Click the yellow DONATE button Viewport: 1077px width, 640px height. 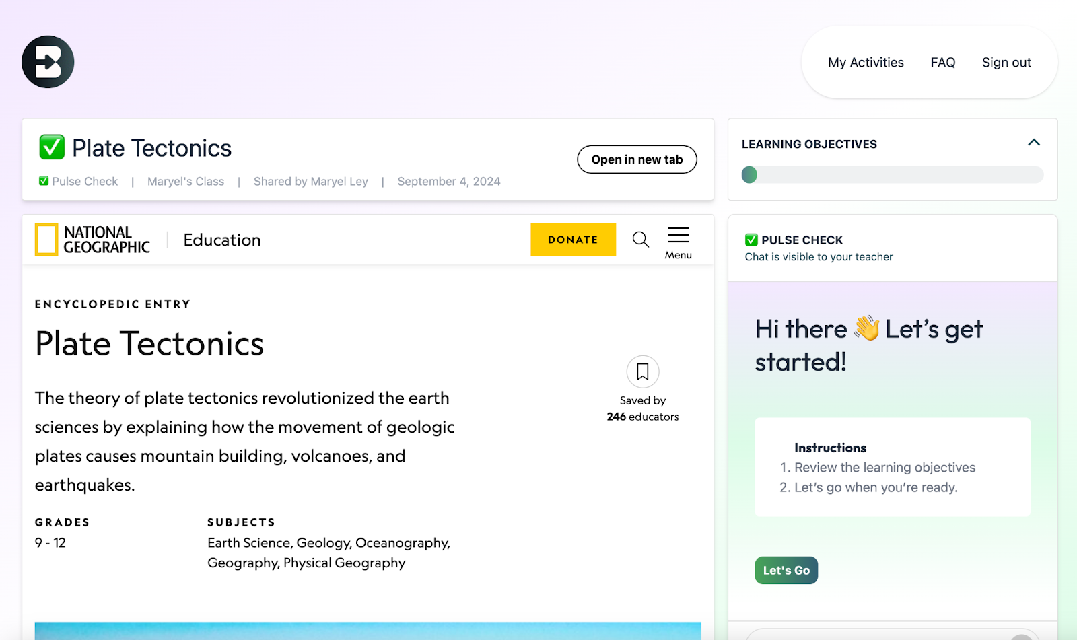point(573,240)
